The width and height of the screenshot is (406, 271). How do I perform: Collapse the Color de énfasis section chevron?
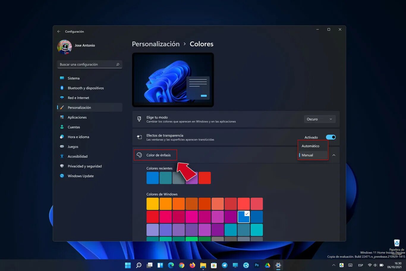[x=334, y=155]
